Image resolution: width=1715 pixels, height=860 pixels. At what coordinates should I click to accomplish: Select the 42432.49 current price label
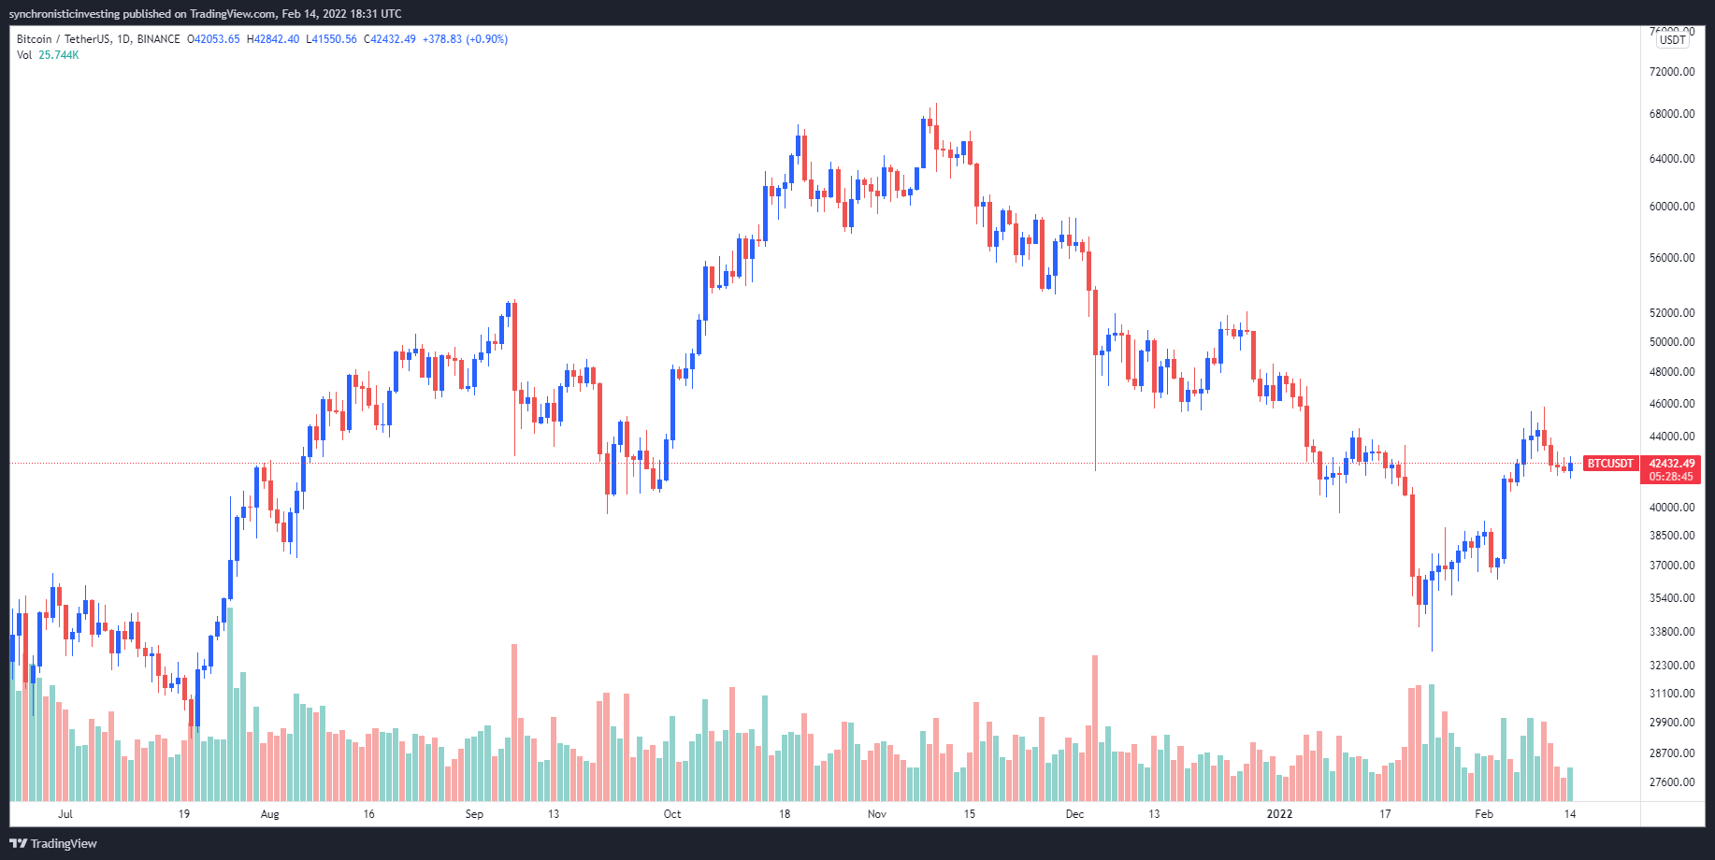(1672, 464)
